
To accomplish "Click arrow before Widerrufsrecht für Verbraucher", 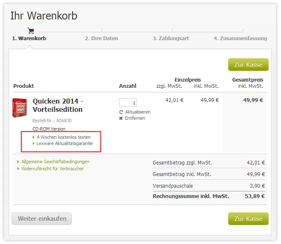I will (18, 169).
